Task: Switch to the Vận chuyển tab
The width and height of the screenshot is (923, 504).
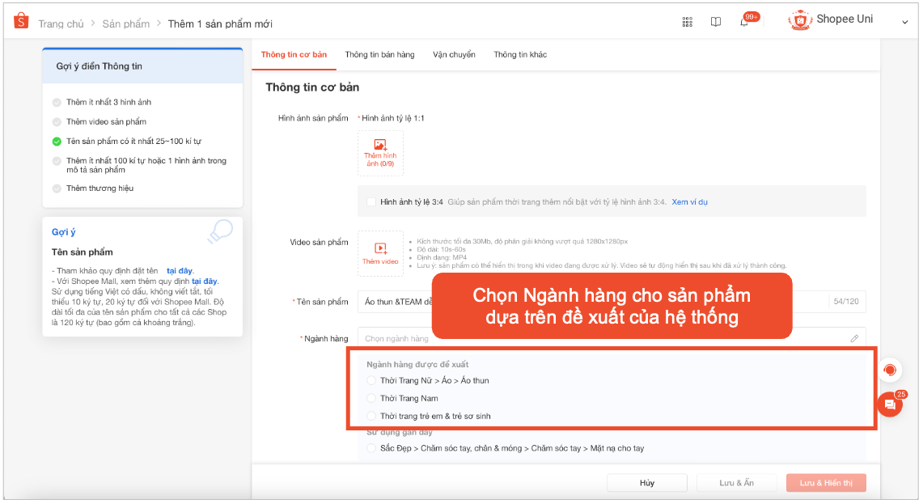Action: point(454,54)
